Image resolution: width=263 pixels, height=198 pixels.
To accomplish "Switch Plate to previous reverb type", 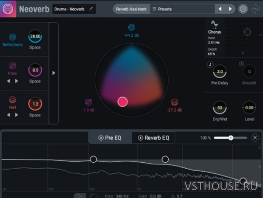I will pos(8,81).
